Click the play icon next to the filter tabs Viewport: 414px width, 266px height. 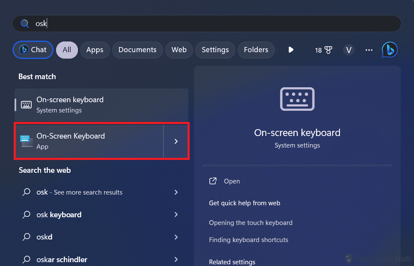tap(291, 50)
